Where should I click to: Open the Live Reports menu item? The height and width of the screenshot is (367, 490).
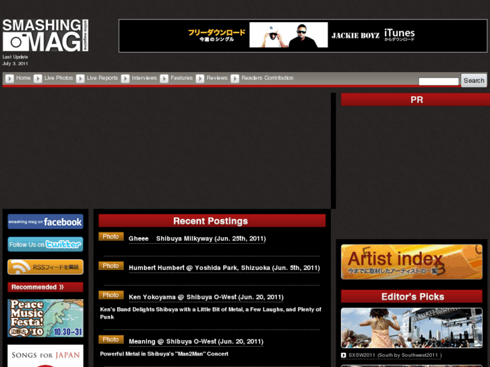[x=102, y=77]
